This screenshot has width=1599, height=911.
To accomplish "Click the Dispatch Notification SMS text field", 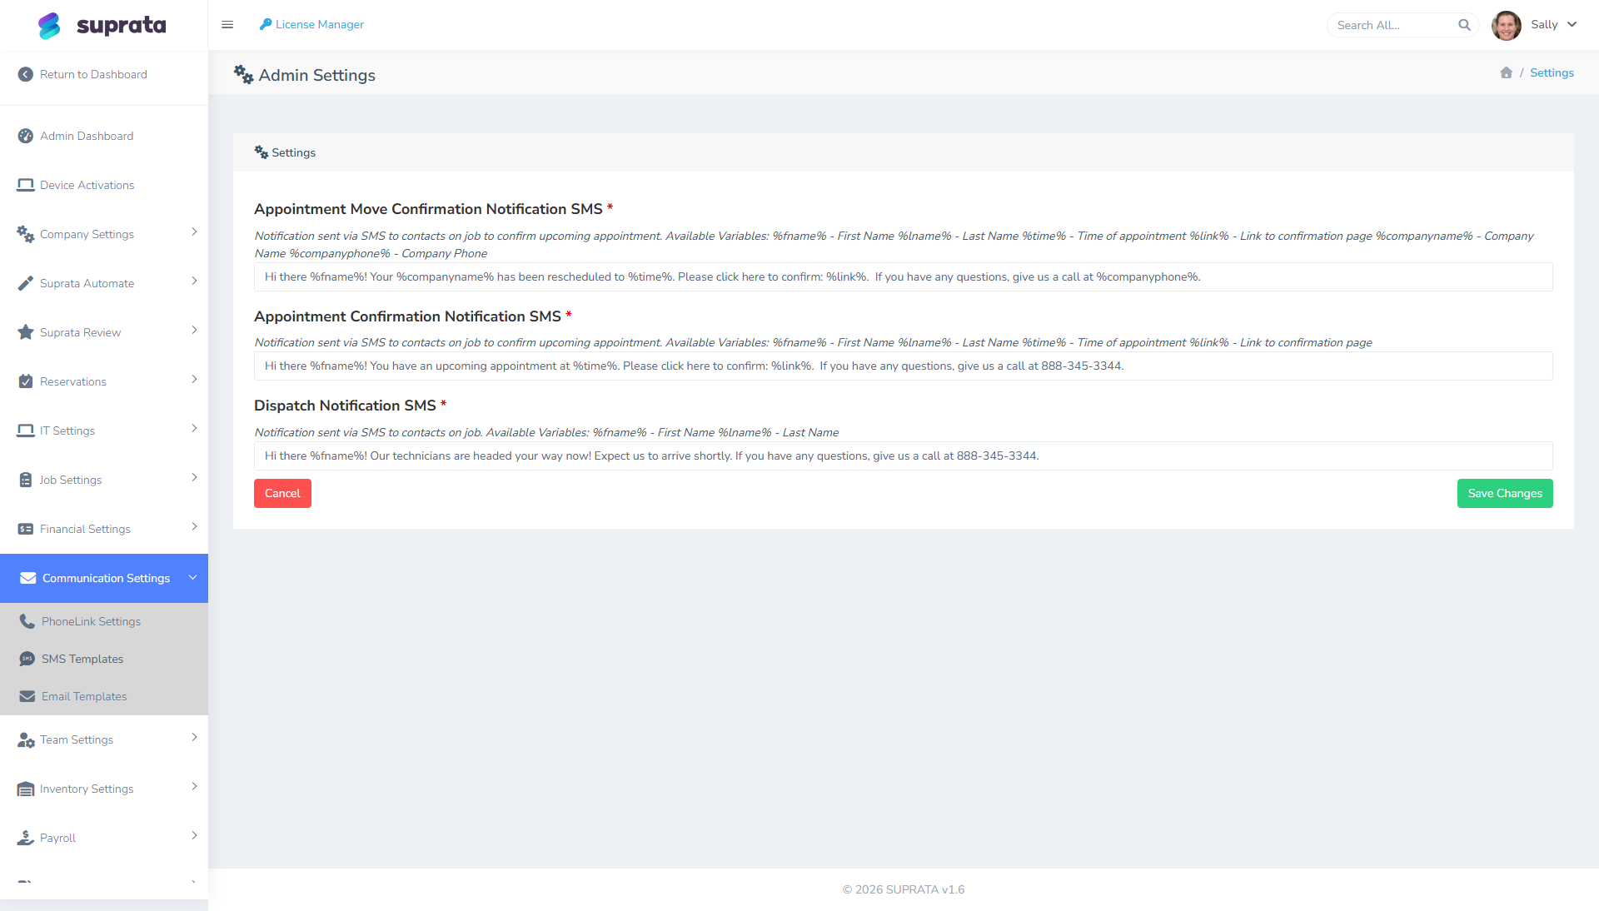I will click(x=903, y=456).
